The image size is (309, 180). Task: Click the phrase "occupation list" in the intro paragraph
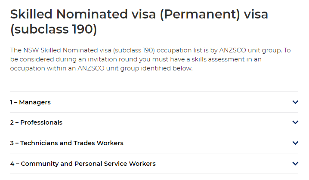tap(180, 50)
